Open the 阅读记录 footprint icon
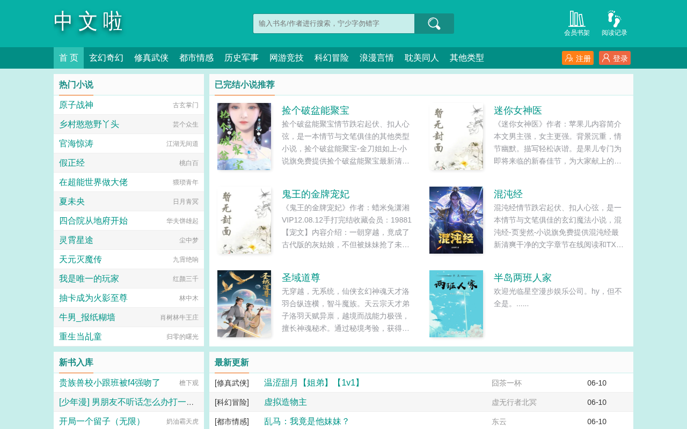The image size is (687, 429). click(615, 24)
